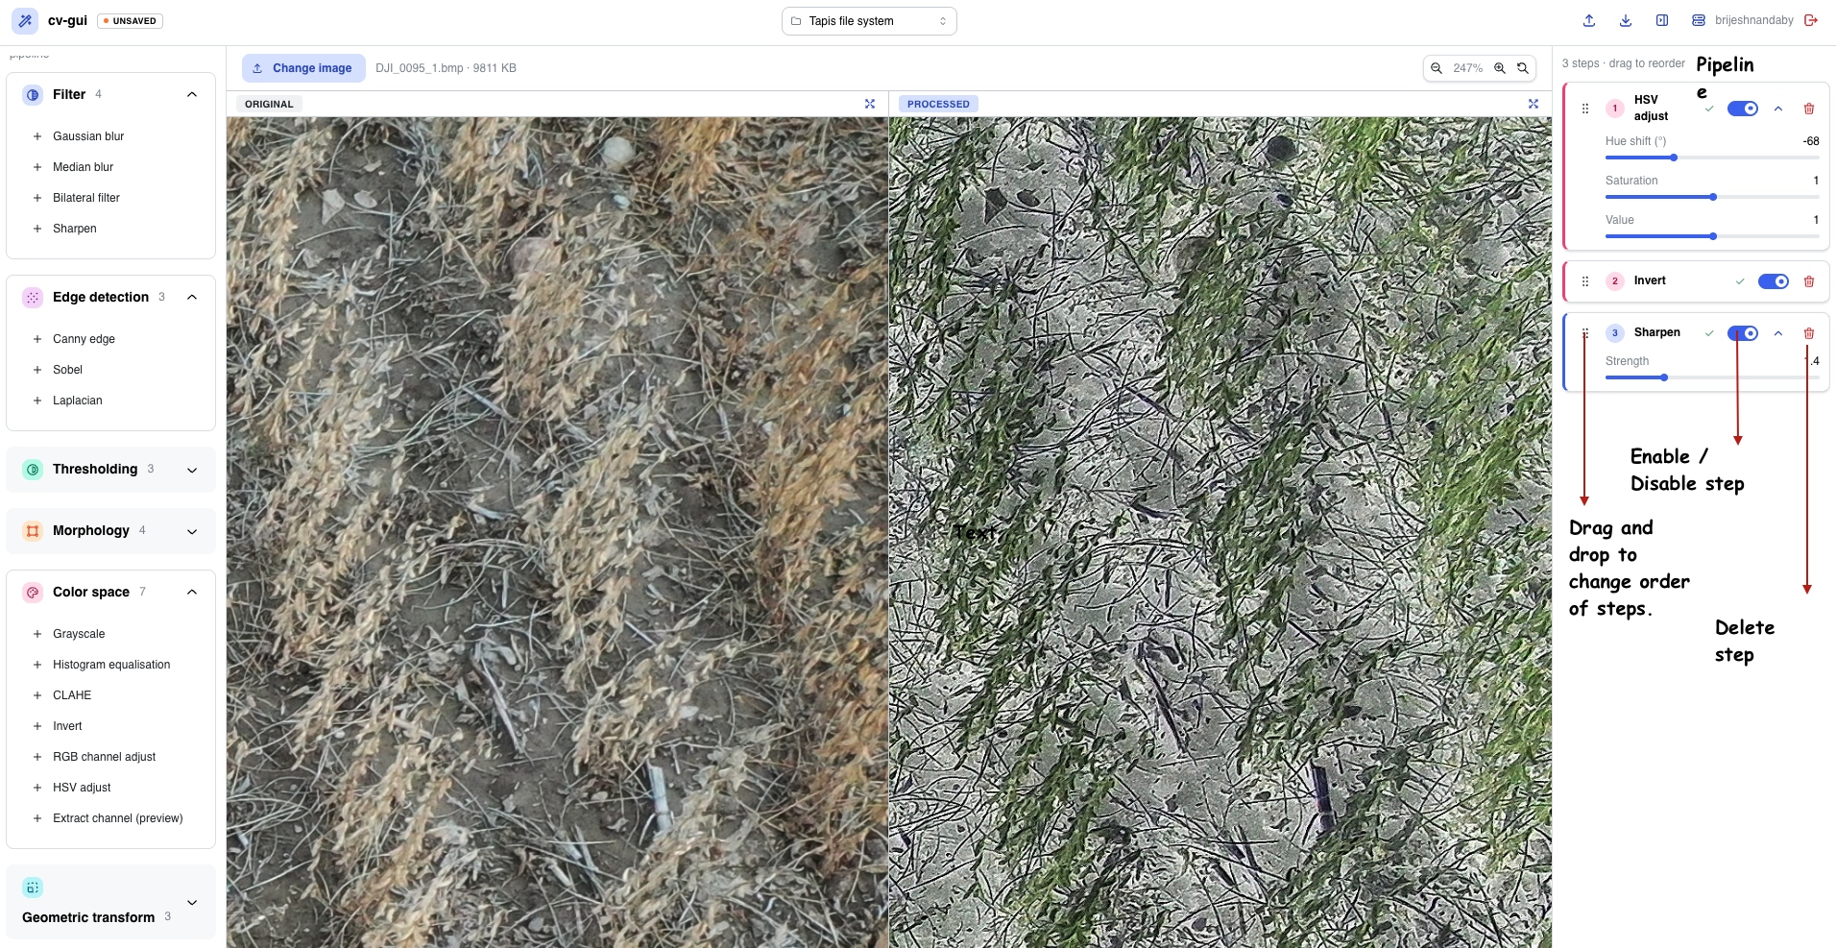The height and width of the screenshot is (948, 1836).
Task: Adjust the Saturation slider
Action: (x=1712, y=197)
